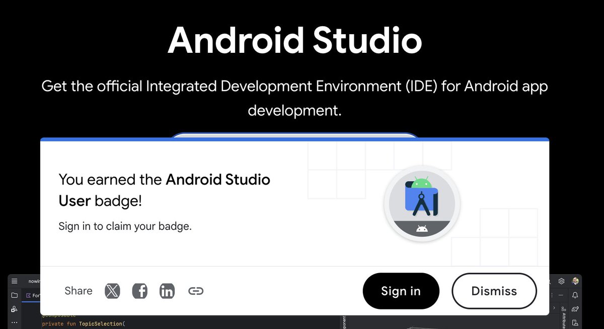Copy the badge share link
604x329 pixels.
coord(196,291)
